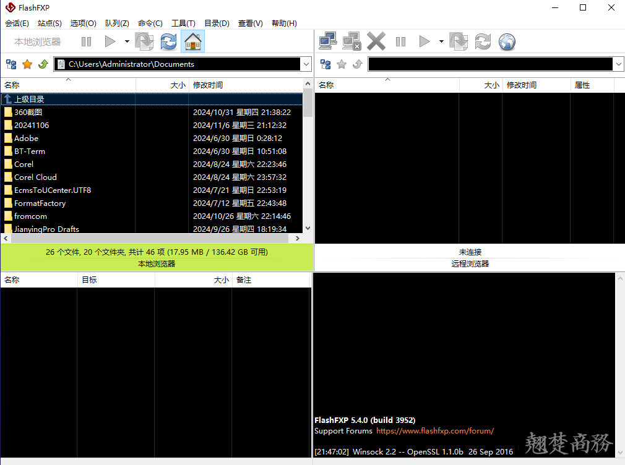
Task: Open the 会话(E) menu
Action: [17, 23]
